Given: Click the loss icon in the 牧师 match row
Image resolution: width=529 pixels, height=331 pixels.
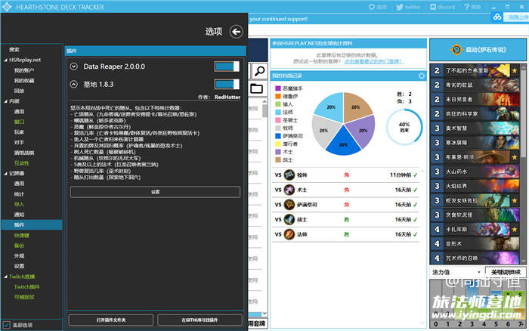Looking at the screenshot, I should (x=346, y=175).
